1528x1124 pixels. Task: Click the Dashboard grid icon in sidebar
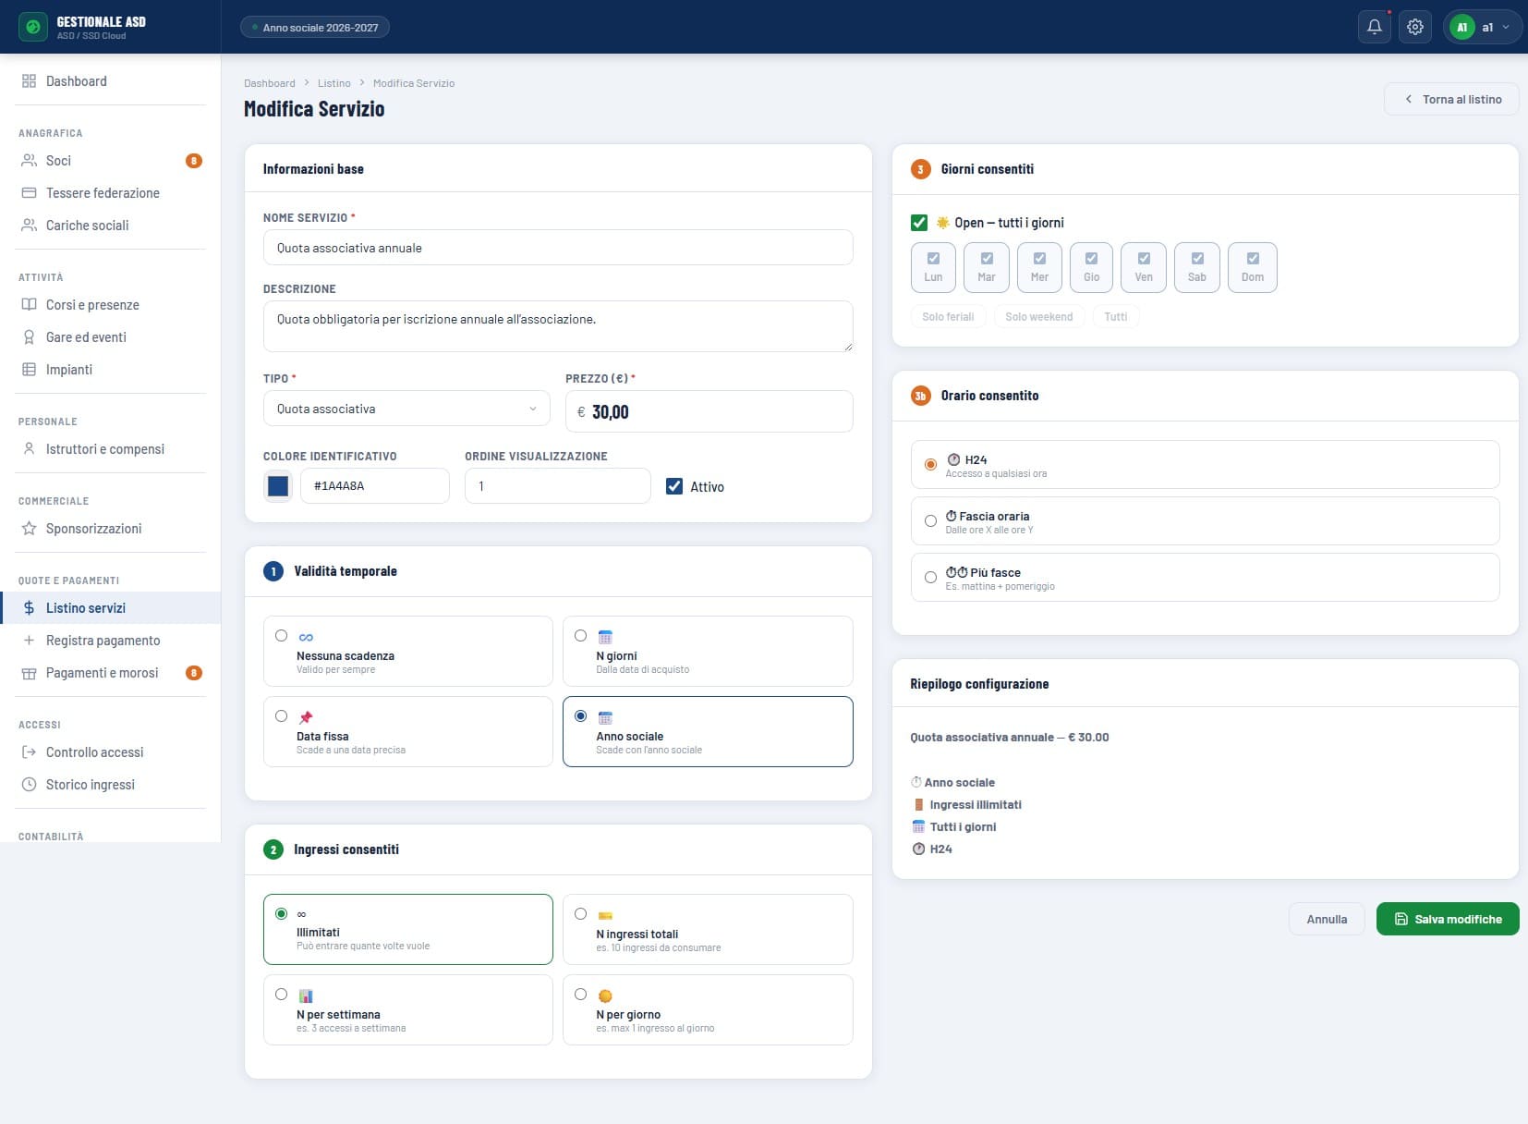(29, 81)
